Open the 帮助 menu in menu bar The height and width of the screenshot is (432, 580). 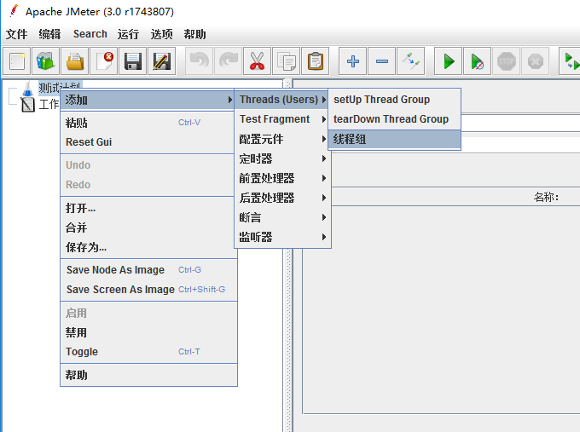pos(194,34)
